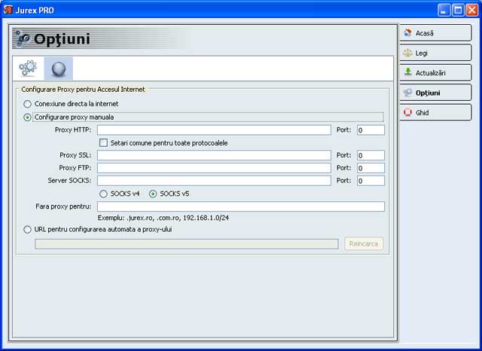Select Conexiune directa la internet
This screenshot has width=482, height=351.
point(27,104)
